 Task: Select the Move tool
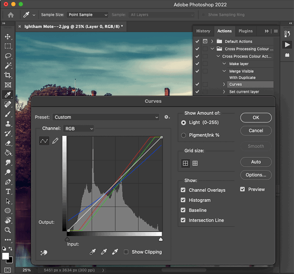coord(8,37)
